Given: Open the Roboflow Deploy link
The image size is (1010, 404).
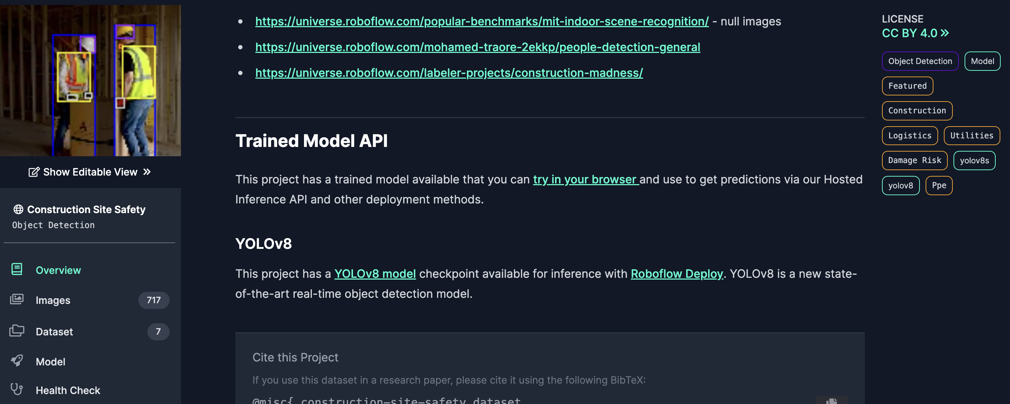Looking at the screenshot, I should pos(676,274).
